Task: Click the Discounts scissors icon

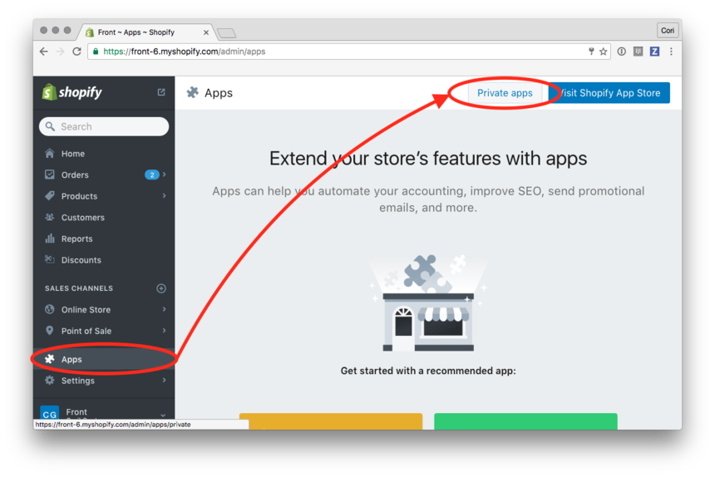Action: 50,259
